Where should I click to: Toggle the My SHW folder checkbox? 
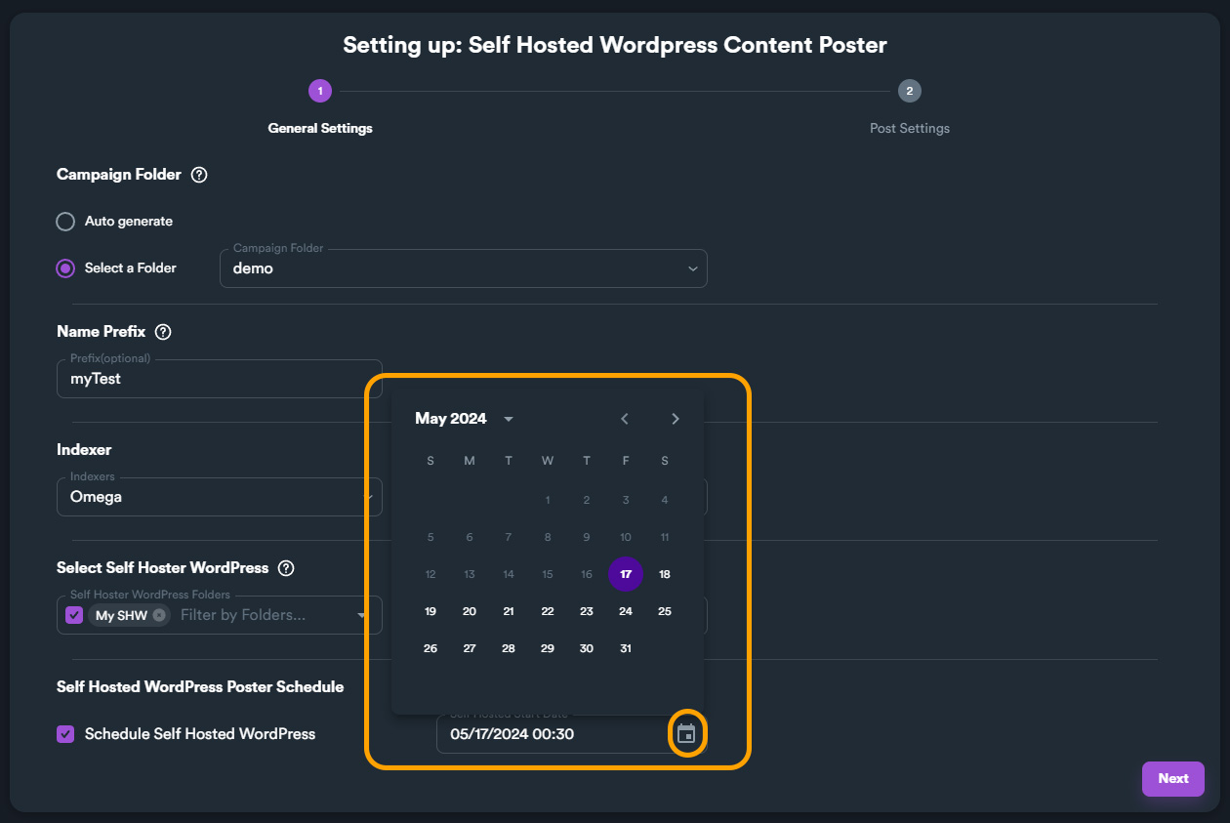point(74,616)
